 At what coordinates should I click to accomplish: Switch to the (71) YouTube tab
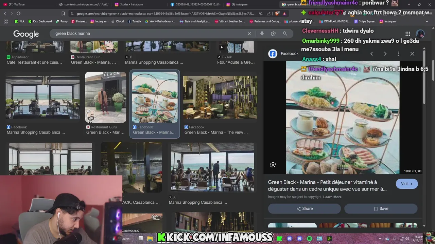27,4
